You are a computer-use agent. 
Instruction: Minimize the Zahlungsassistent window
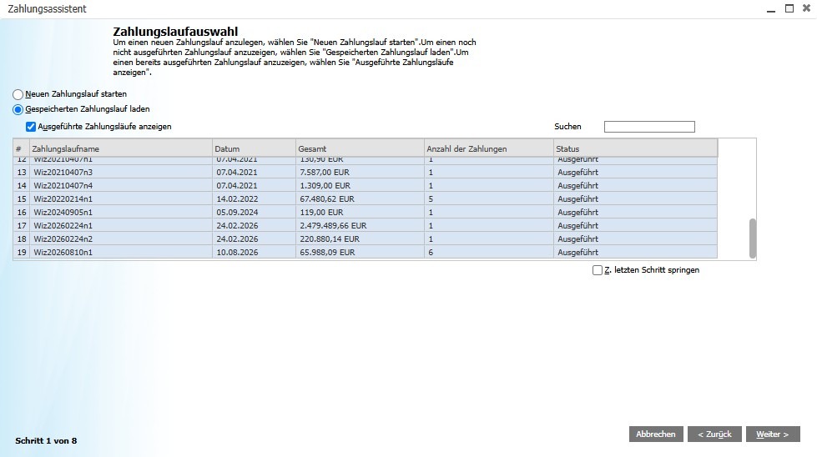point(771,8)
